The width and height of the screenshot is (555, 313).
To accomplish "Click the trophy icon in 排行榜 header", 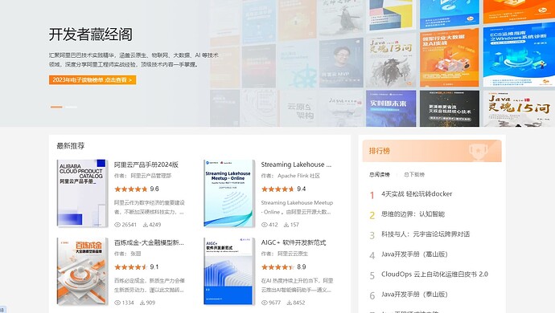I will coord(479,151).
